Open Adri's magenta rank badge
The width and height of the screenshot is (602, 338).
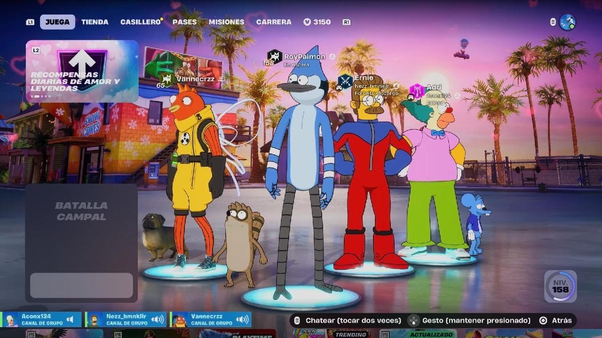(416, 91)
